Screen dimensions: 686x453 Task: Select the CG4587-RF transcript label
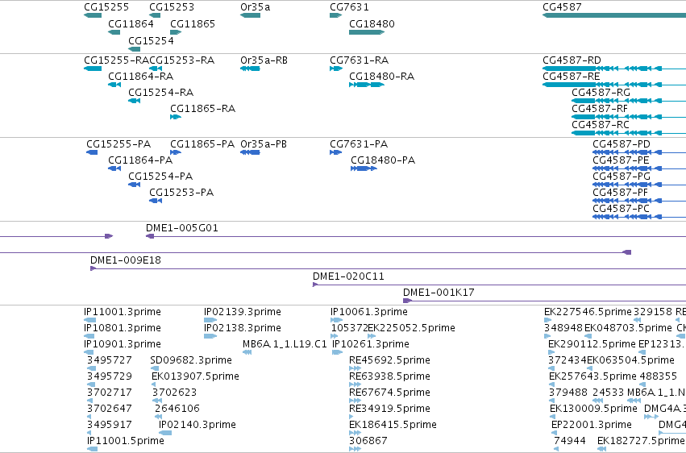pos(600,109)
